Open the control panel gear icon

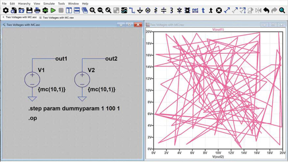5,10
